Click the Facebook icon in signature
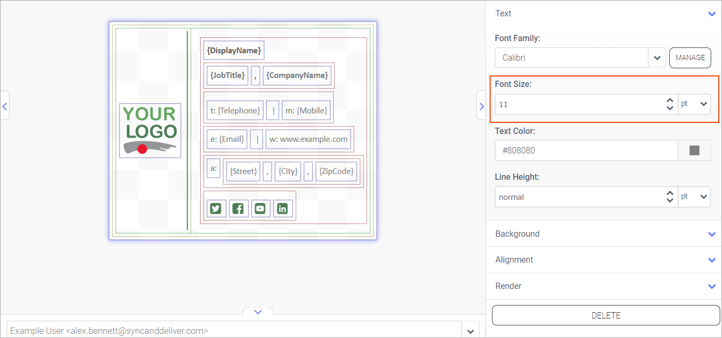Screen dimensions: 722x338 238,209
